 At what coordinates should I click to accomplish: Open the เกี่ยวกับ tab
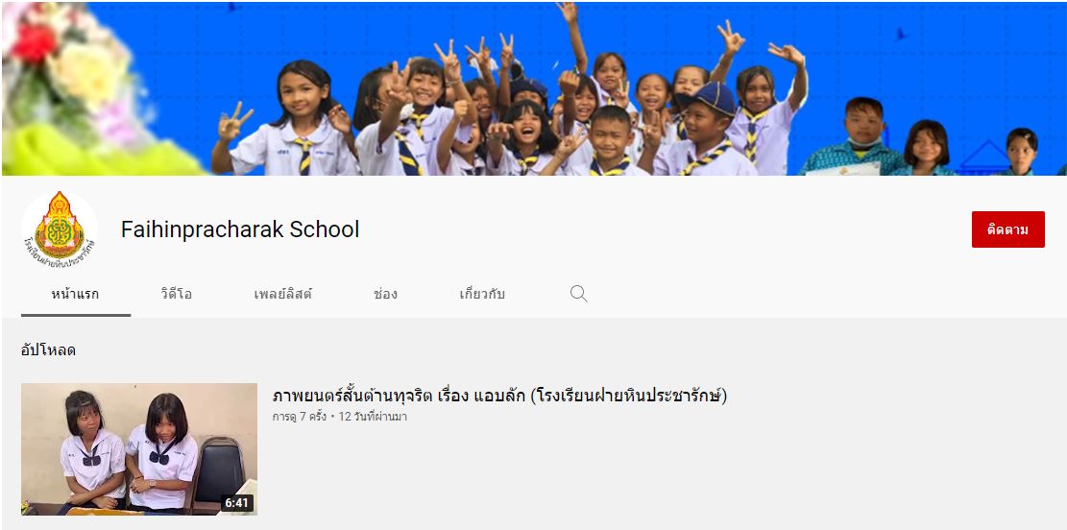[x=482, y=295]
